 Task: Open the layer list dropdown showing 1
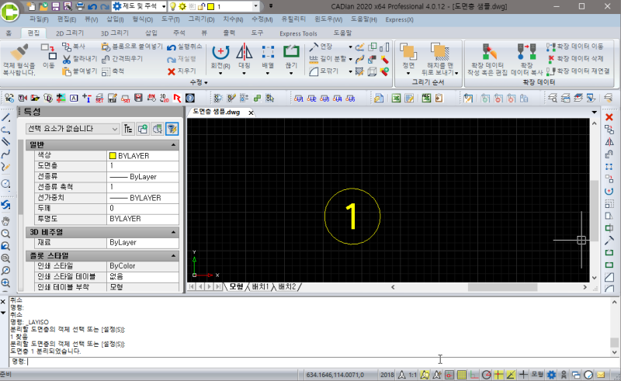255,6
